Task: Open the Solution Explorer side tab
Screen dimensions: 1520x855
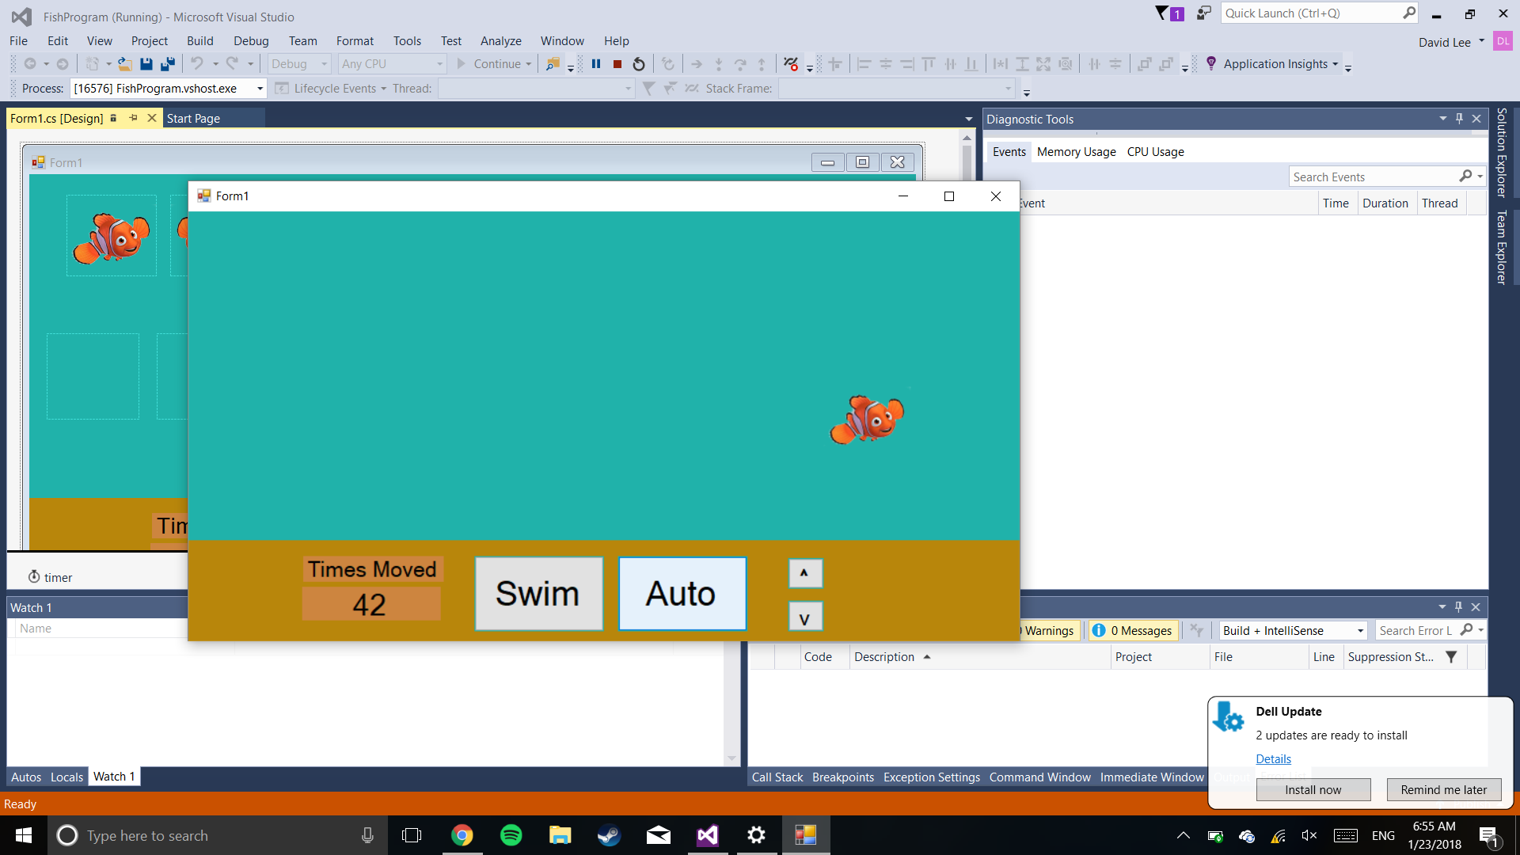Action: (1501, 152)
